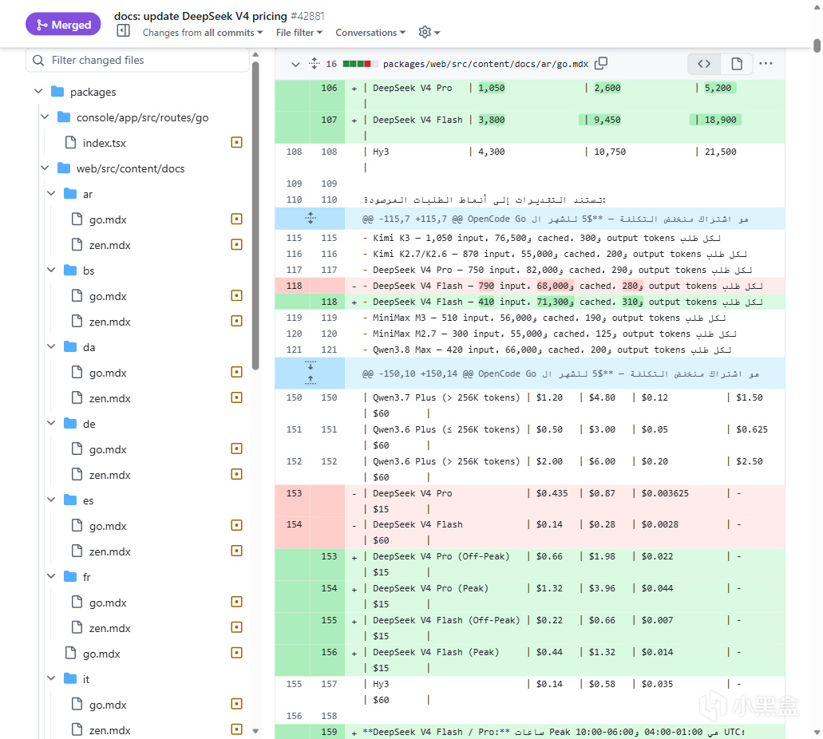The height and width of the screenshot is (739, 823).
Task: Click the ar folder icon
Action: [x=69, y=193]
